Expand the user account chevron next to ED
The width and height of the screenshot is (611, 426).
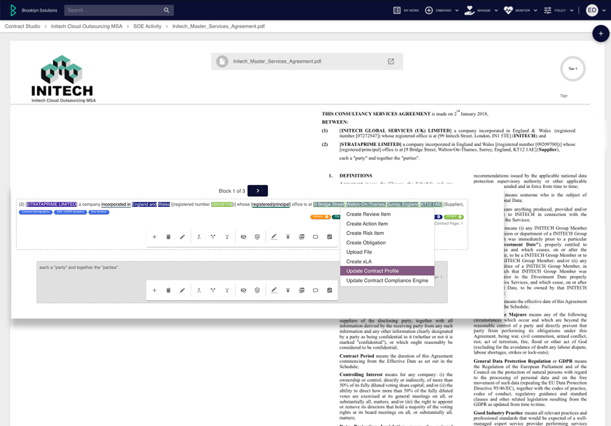pos(604,11)
